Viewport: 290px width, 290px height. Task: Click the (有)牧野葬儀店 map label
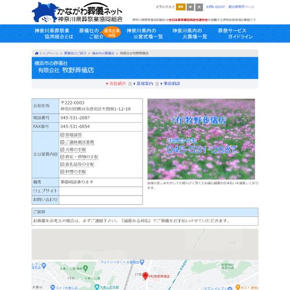[159, 276]
